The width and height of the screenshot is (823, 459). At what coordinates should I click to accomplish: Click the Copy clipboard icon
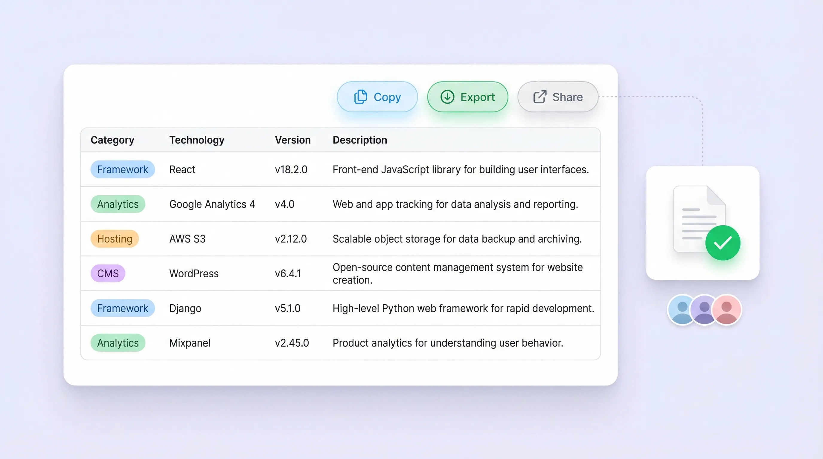[360, 97]
